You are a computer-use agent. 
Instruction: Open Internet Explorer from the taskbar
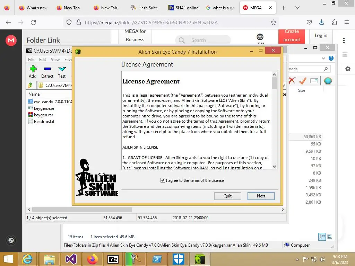[x=27, y=259]
